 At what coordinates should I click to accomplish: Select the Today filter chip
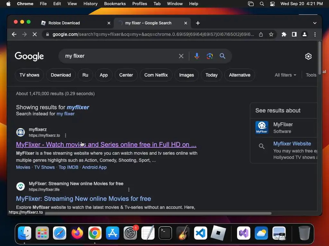click(x=211, y=75)
